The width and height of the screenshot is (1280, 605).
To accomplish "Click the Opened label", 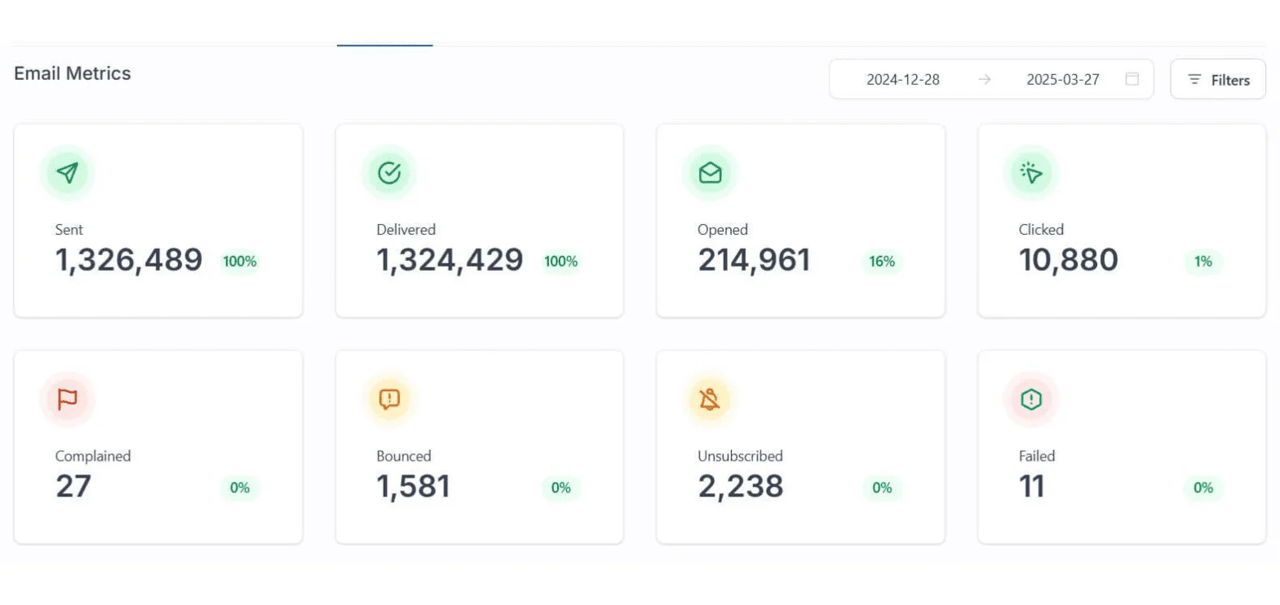I will tap(723, 230).
